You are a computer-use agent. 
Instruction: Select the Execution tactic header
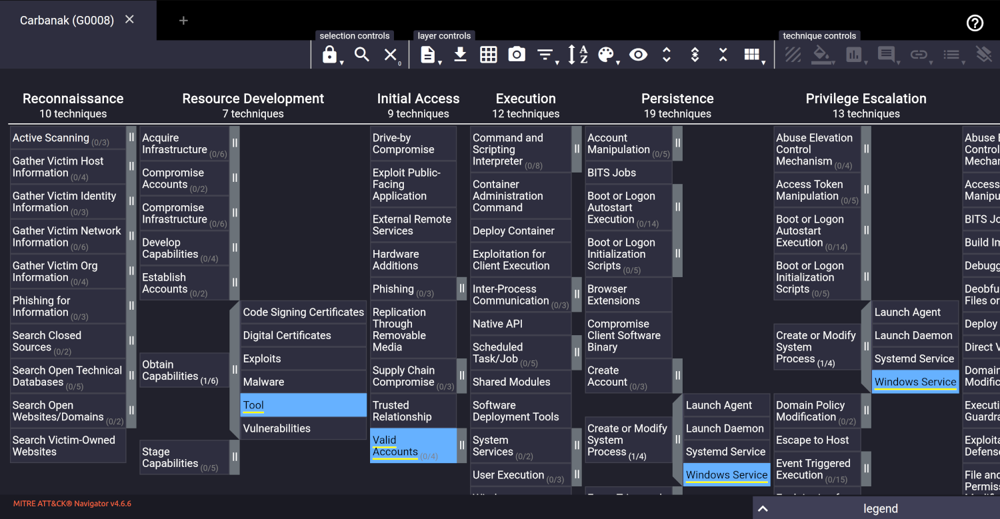(x=526, y=99)
